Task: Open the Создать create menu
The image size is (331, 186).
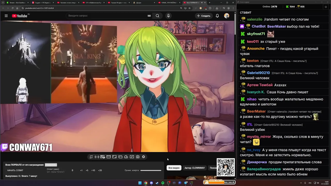Action: click(x=204, y=16)
